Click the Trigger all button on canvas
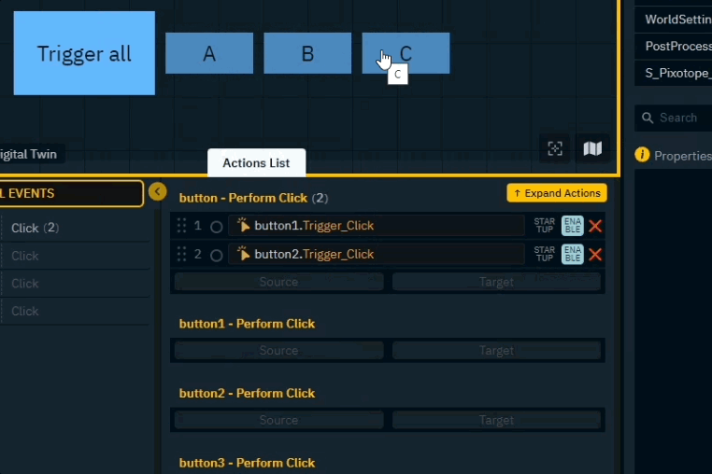Viewport: 712px width, 474px height. tap(84, 53)
